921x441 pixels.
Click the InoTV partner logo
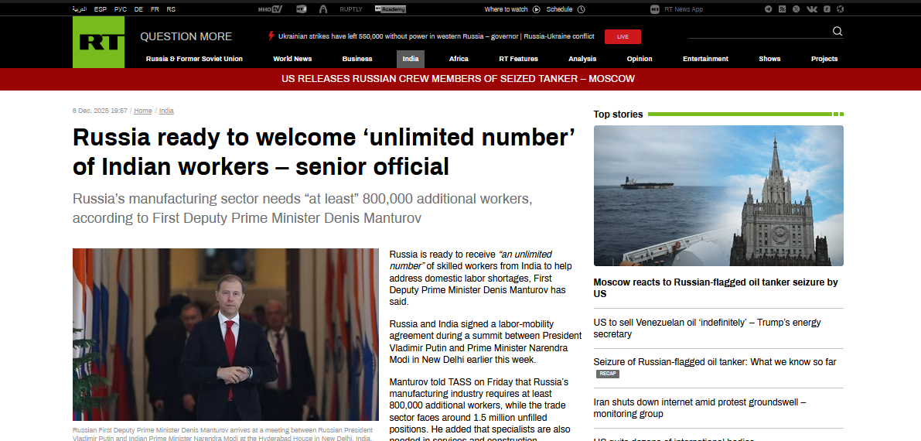click(x=270, y=9)
